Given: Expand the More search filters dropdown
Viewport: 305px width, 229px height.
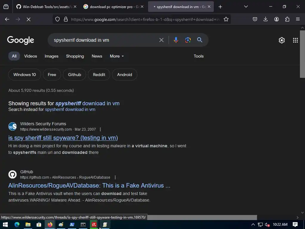Looking at the screenshot, I should point(117,56).
